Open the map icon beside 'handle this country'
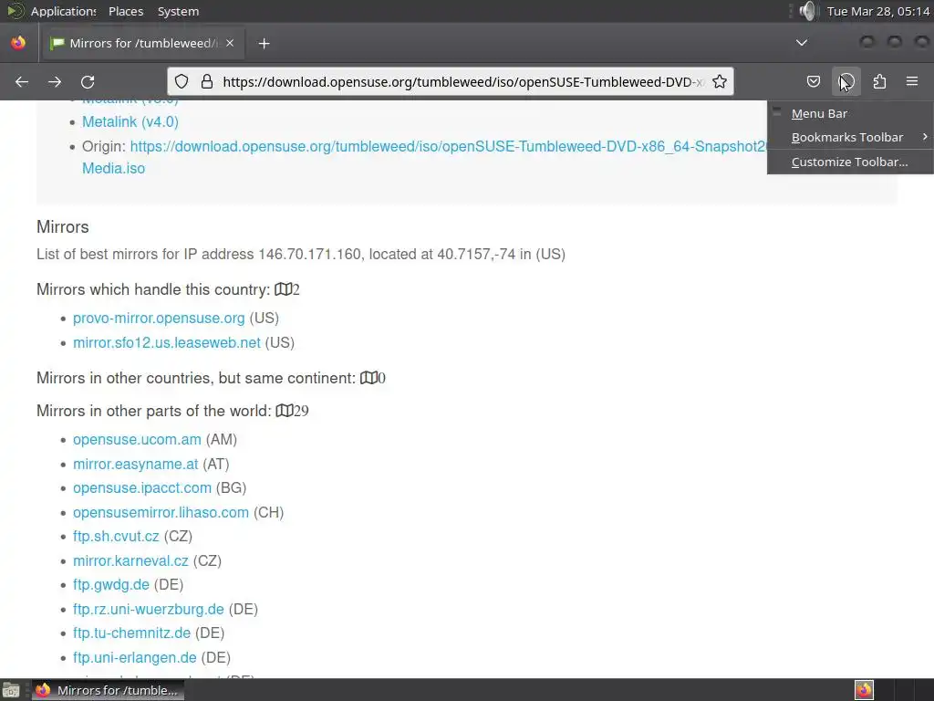Screen dimensions: 934x701 pos(284,289)
